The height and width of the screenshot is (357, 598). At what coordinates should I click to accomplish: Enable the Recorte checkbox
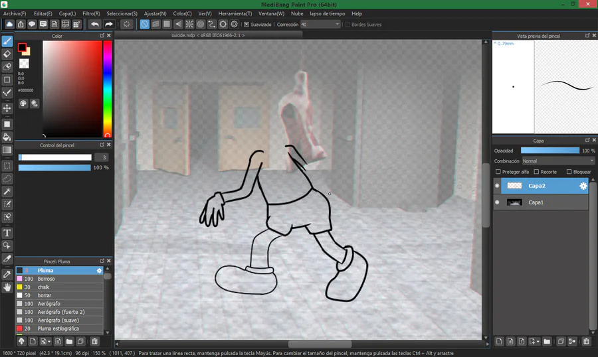[536, 172]
